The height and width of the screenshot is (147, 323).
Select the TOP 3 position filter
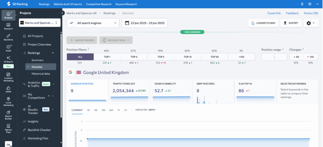[x=134, y=57]
